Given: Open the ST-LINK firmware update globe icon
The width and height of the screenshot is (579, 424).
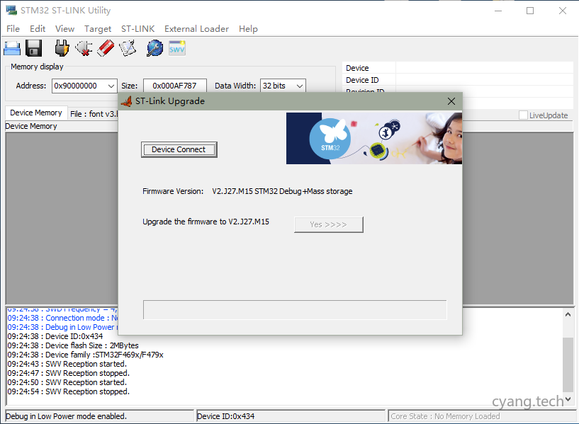Looking at the screenshot, I should 154,48.
